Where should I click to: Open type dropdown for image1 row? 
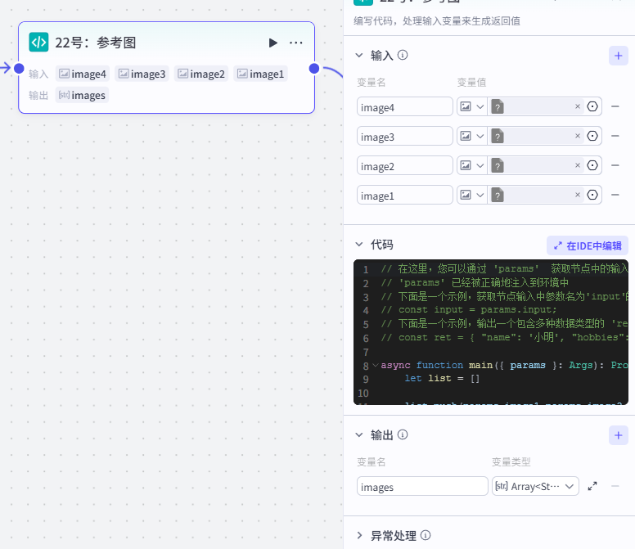[472, 196]
